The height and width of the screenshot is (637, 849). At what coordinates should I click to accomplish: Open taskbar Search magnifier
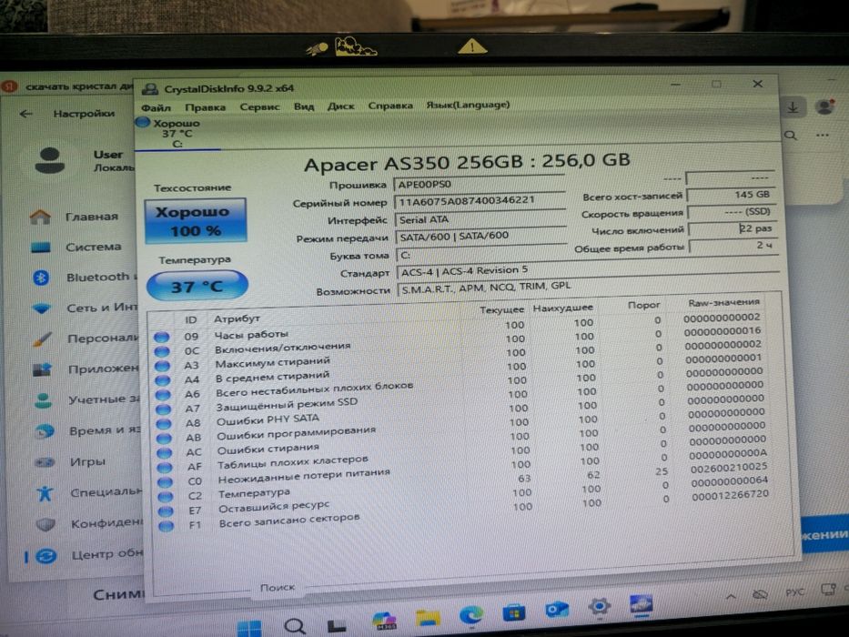coord(294,627)
